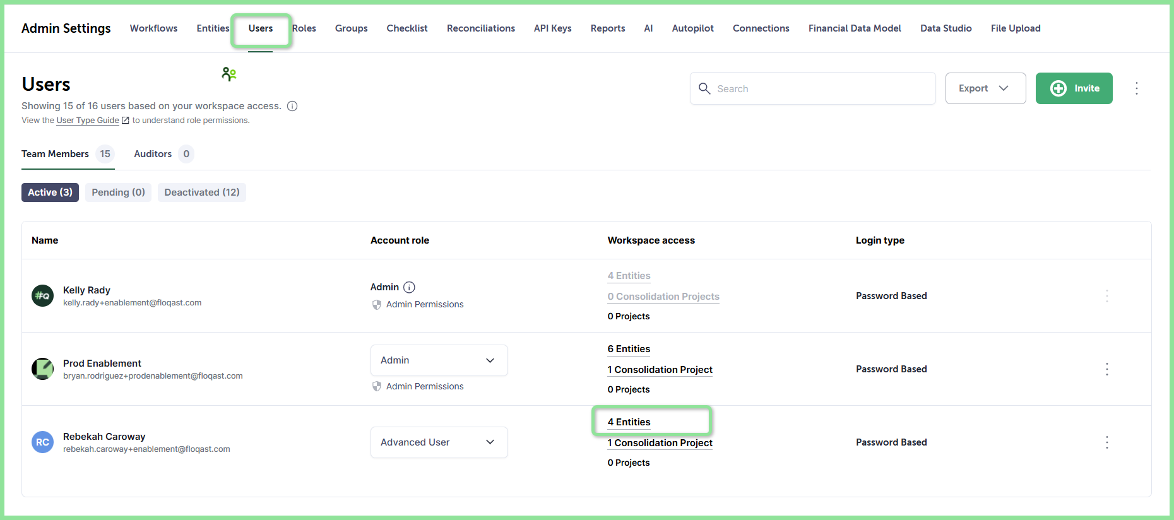The image size is (1174, 520).
Task: Open Kelly Rady's 4 Entities link
Action: click(x=629, y=276)
